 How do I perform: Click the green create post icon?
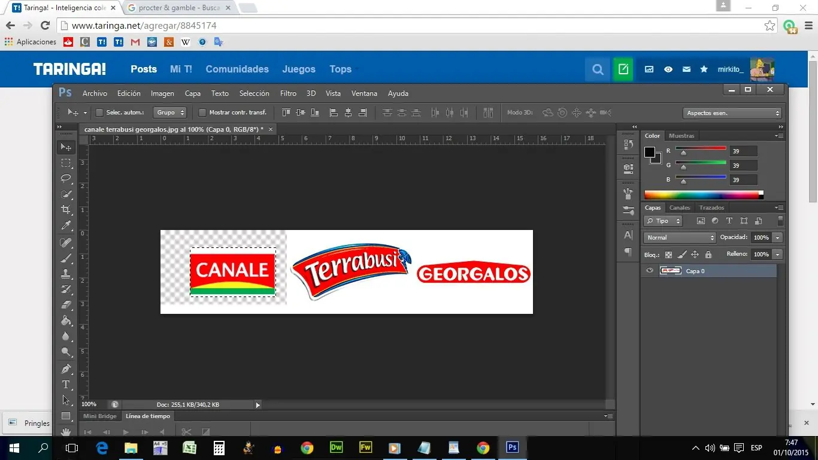(x=623, y=69)
